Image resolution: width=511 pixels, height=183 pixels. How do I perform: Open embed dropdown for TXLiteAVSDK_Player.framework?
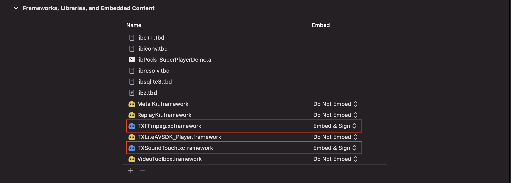[335, 137]
